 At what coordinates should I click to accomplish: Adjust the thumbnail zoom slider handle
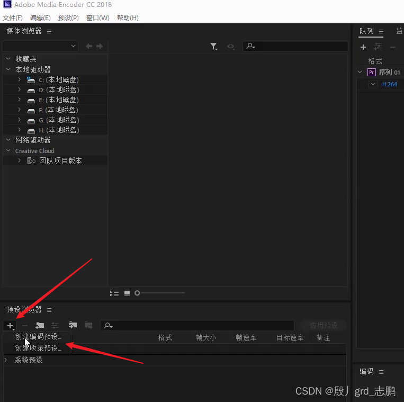(137, 293)
